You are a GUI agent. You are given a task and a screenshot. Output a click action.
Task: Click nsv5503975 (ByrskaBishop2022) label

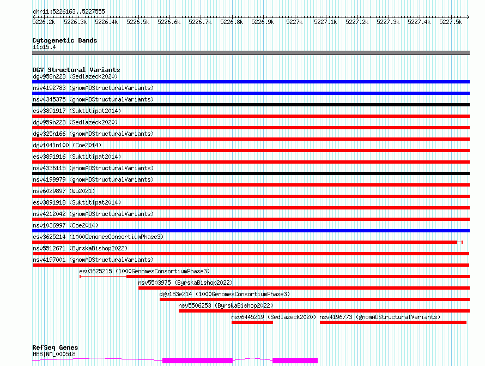click(x=185, y=283)
